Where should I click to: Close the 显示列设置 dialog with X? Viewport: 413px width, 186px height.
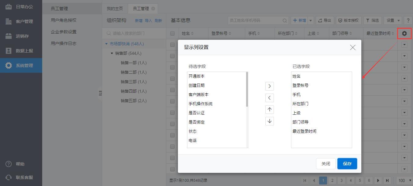[352, 47]
